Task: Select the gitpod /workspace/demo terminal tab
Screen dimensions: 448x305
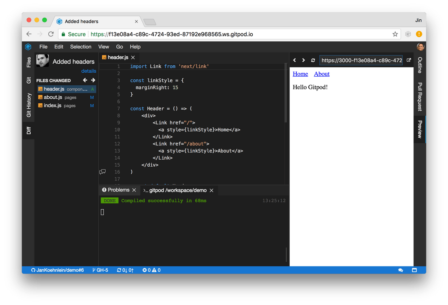Action: pyautogui.click(x=175, y=190)
